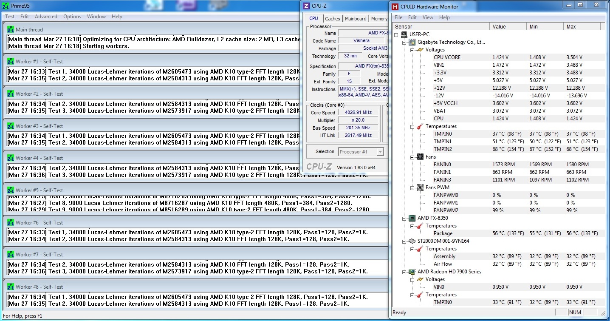Open the Test menu in Prime95
This screenshot has width=610, height=321.
click(x=10, y=17)
